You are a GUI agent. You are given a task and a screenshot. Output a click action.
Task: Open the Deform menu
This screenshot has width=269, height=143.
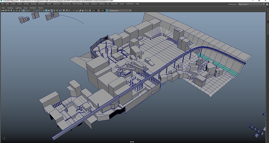(102, 4)
